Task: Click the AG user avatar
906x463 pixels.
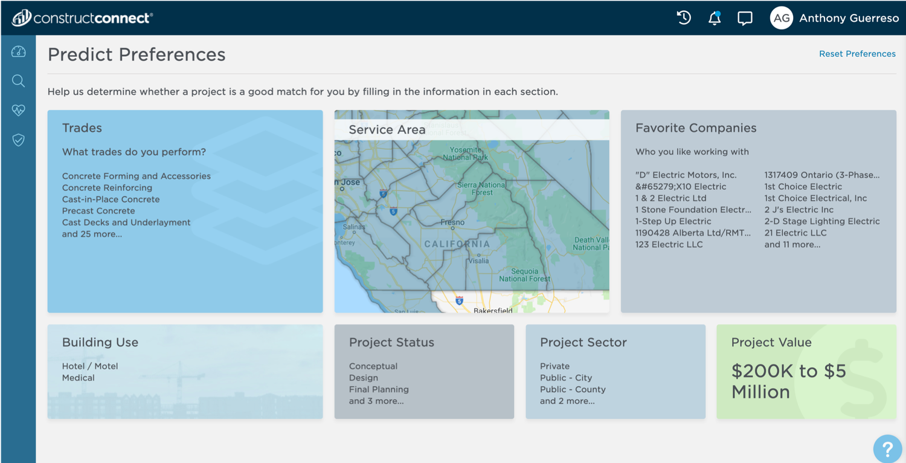Action: 782,18
